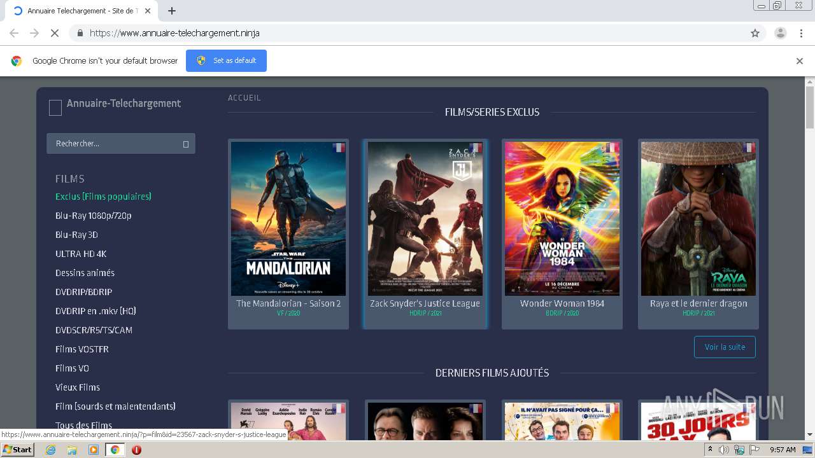The height and width of the screenshot is (458, 815).
Task: Open the Films VO category
Action: pos(72,368)
